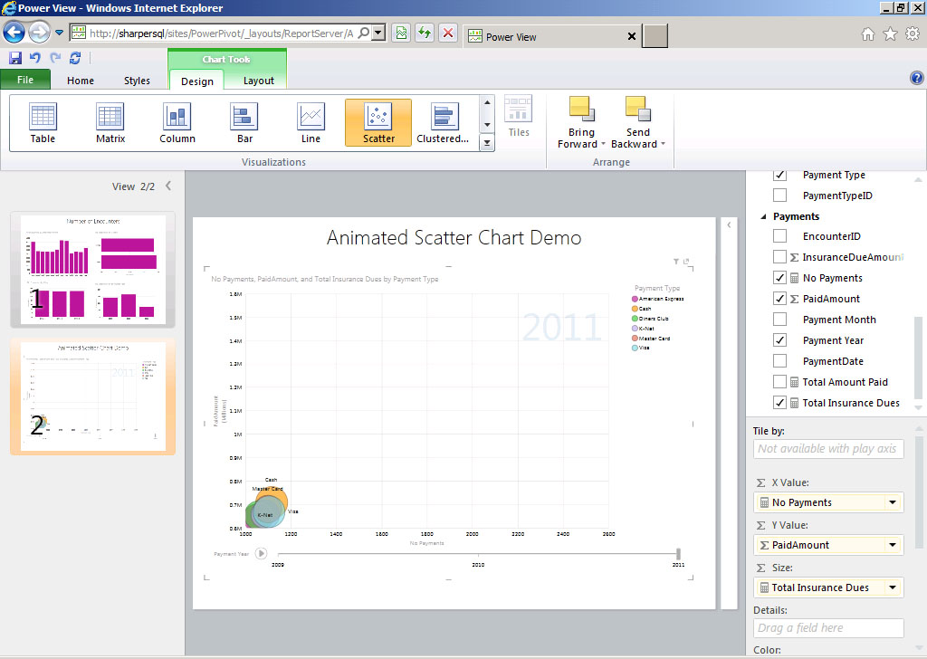Image resolution: width=927 pixels, height=659 pixels.
Task: Switch to the Styles tab
Action: (137, 81)
